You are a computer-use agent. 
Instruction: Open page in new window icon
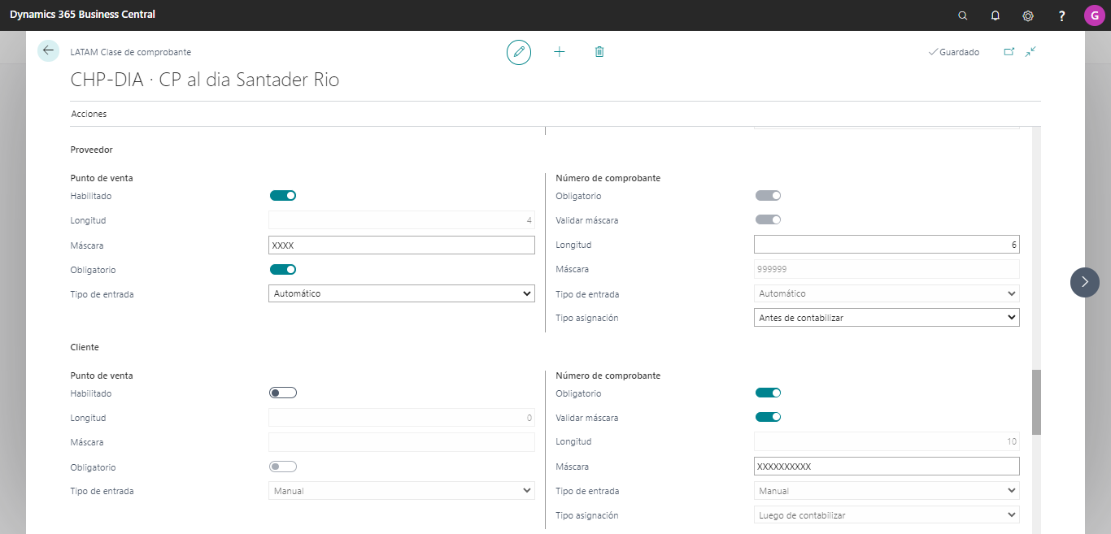[1009, 52]
